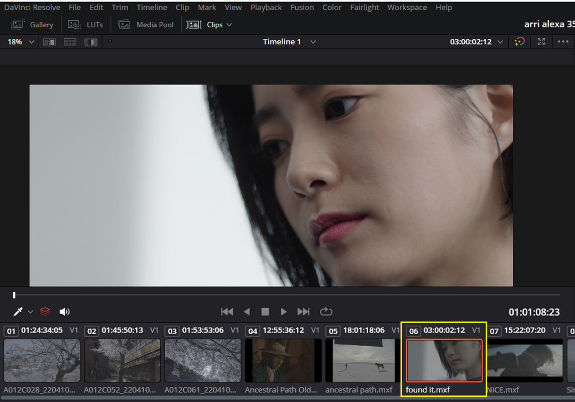The image size is (575, 402).
Task: Open viewer options three-dot menu
Action: pyautogui.click(x=563, y=41)
